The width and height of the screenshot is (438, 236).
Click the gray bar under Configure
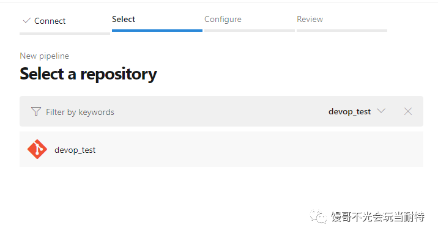coord(250,31)
